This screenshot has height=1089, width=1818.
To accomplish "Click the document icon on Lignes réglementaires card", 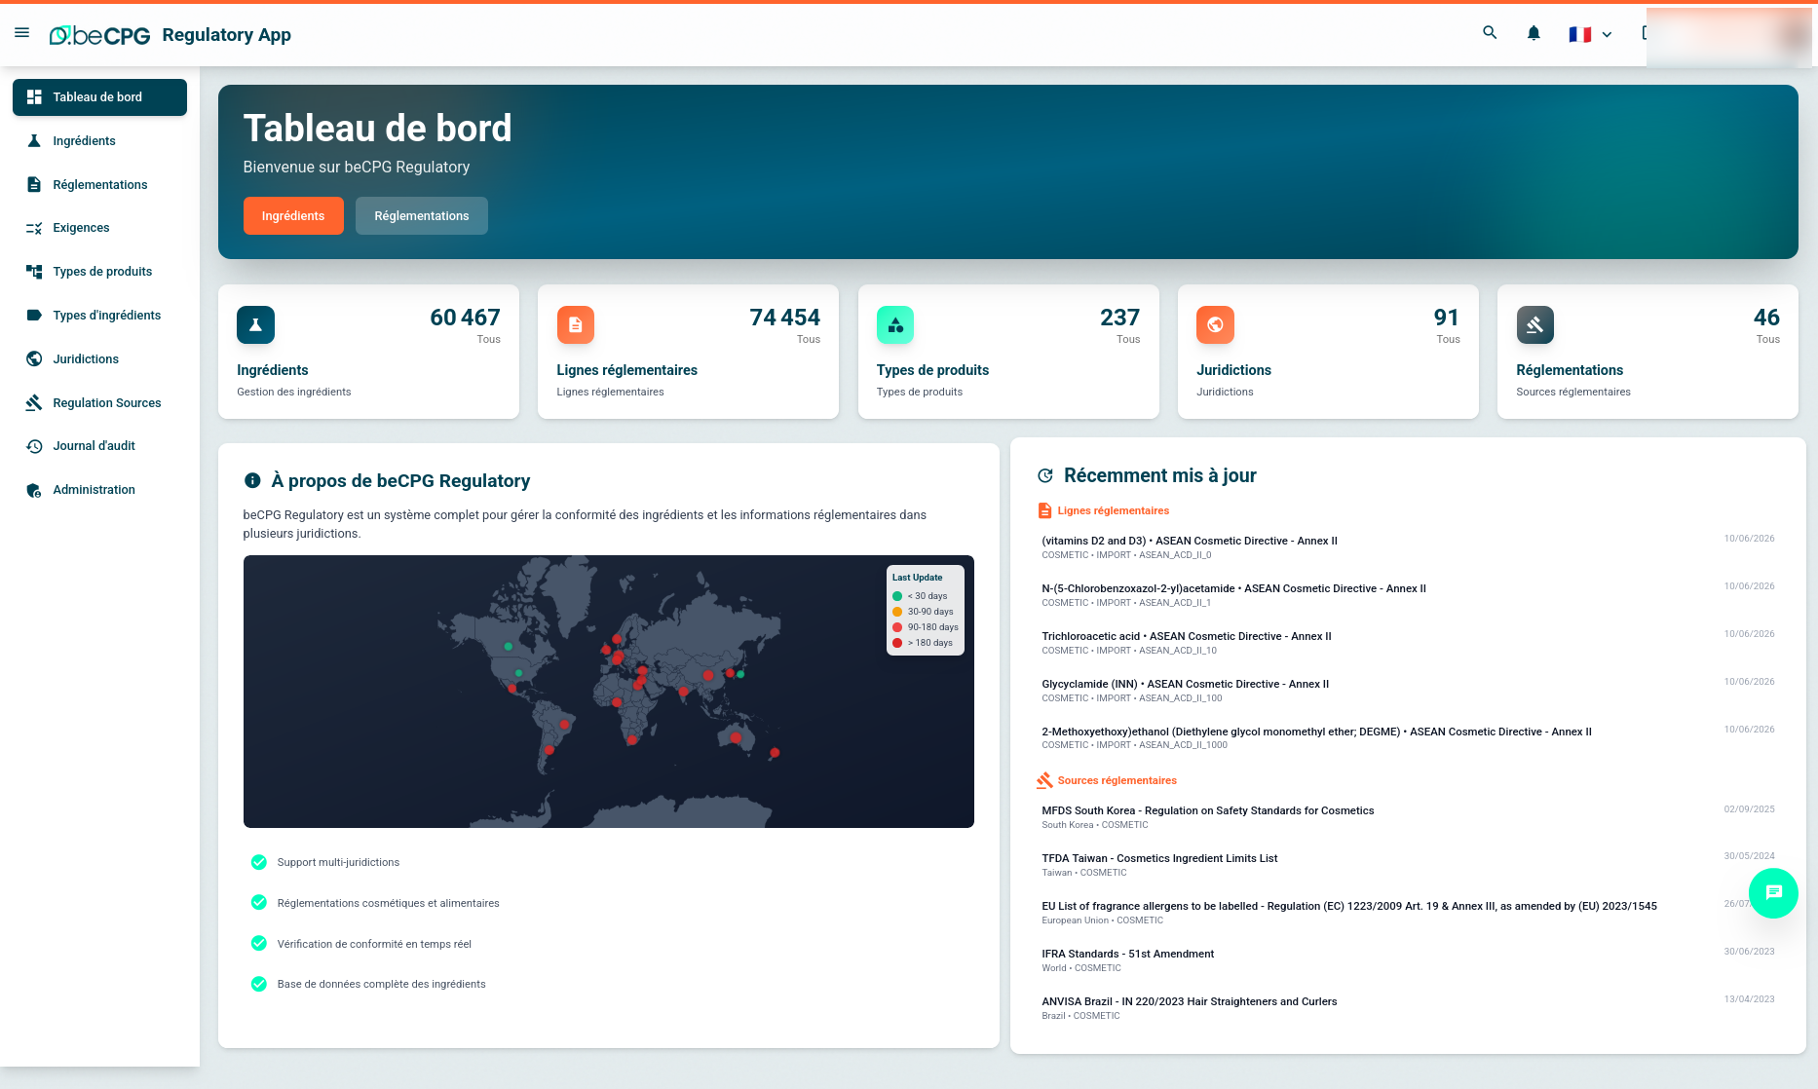I will [x=576, y=325].
